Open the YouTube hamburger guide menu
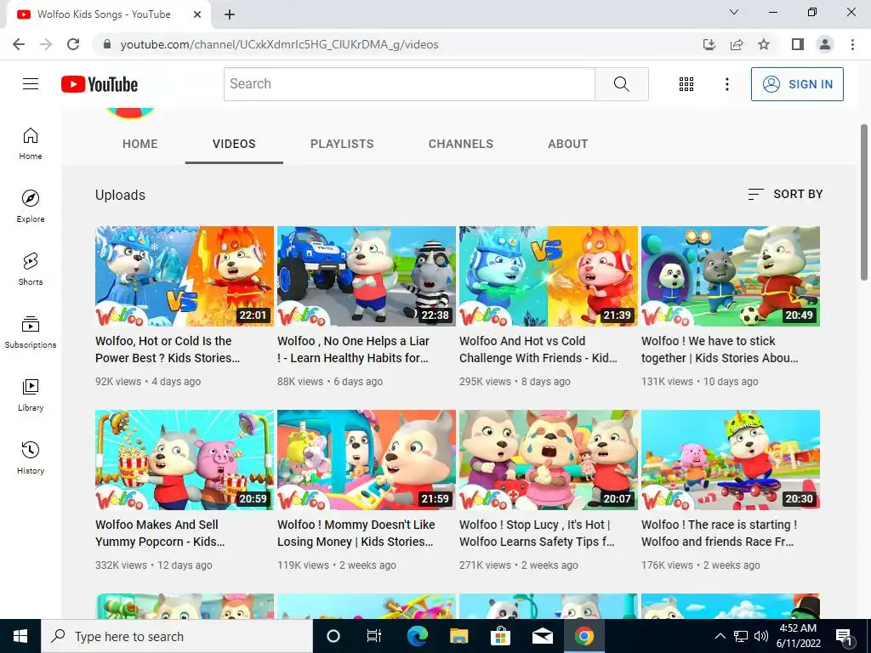 click(x=31, y=84)
